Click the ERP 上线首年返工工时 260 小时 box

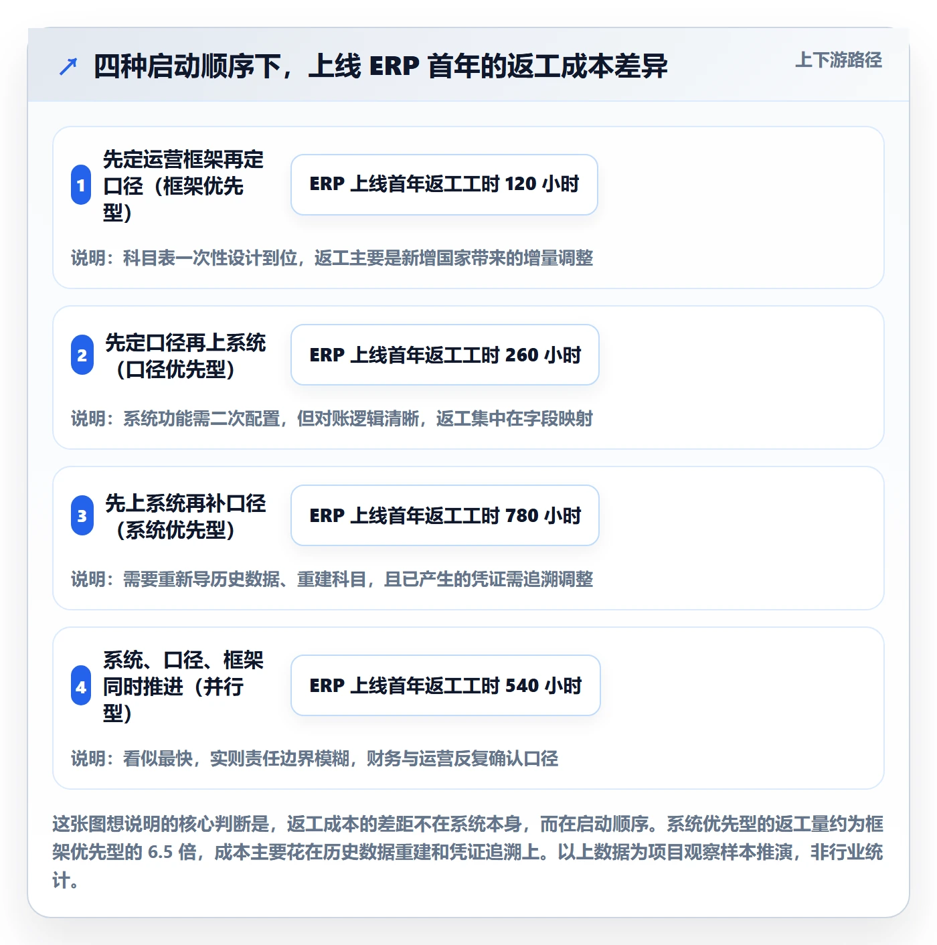445,355
